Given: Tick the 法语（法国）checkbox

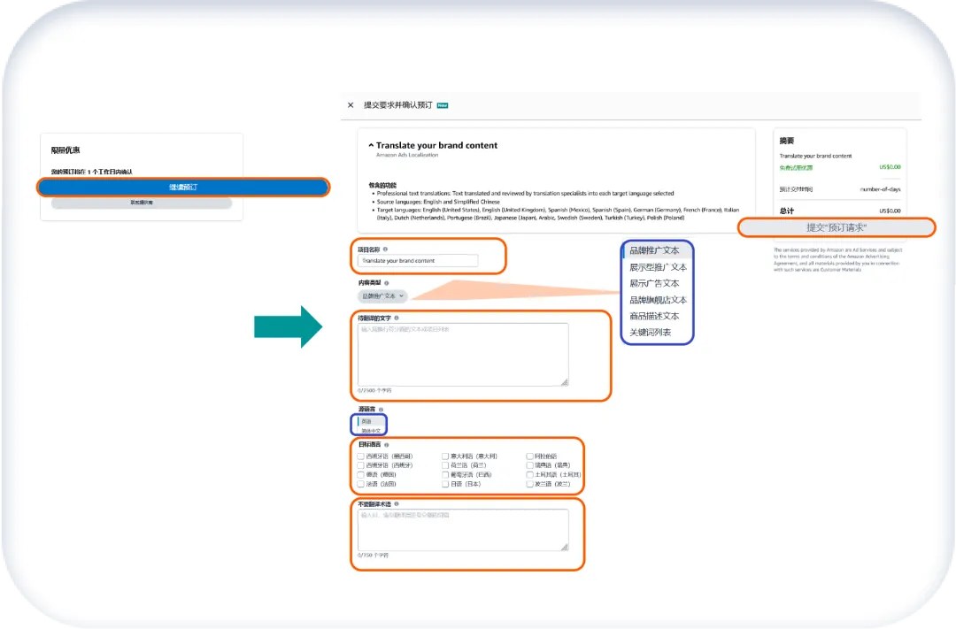Looking at the screenshot, I should pos(361,484).
